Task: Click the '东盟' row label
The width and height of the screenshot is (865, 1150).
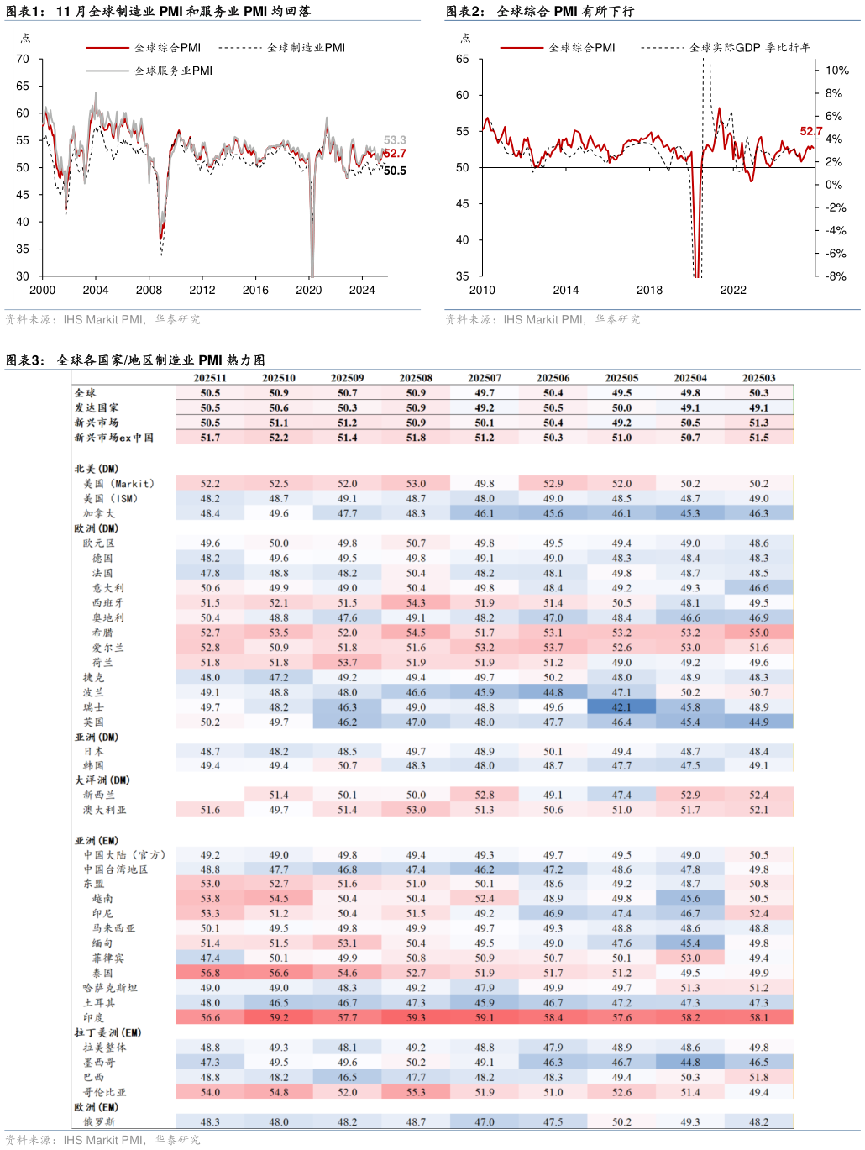Action: click(x=93, y=884)
